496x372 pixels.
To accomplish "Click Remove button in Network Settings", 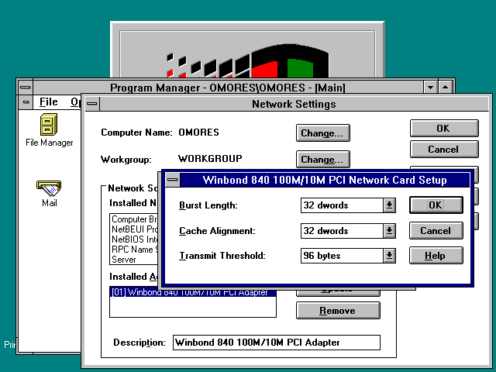I will pyautogui.click(x=338, y=311).
